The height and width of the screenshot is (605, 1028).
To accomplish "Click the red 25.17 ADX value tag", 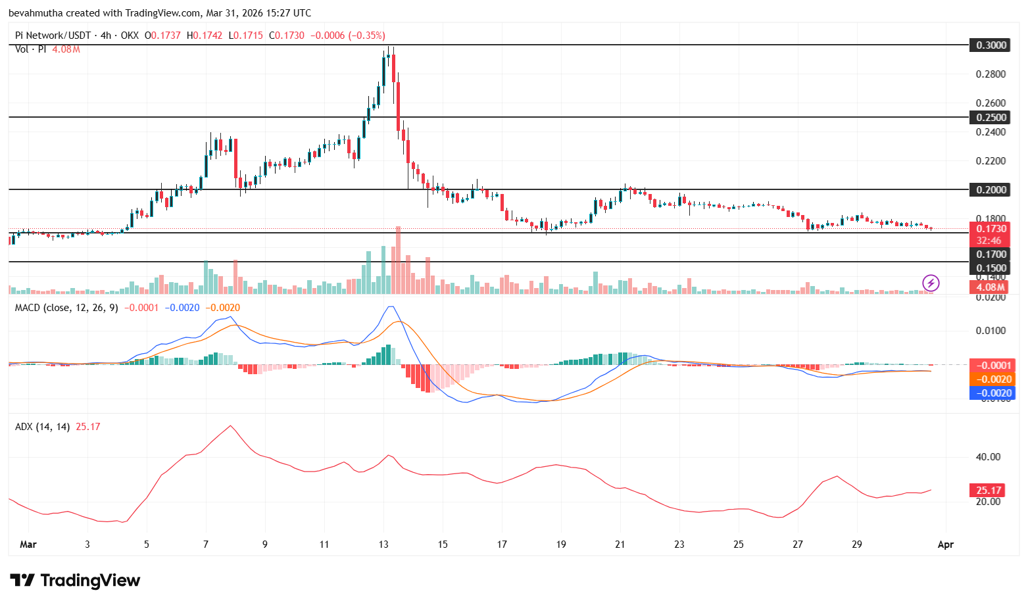I will coord(986,490).
